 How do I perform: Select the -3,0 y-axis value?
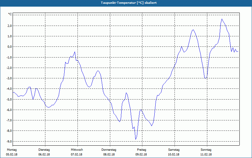9,78
